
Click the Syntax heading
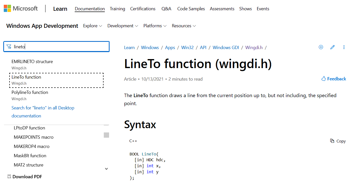coord(140,124)
